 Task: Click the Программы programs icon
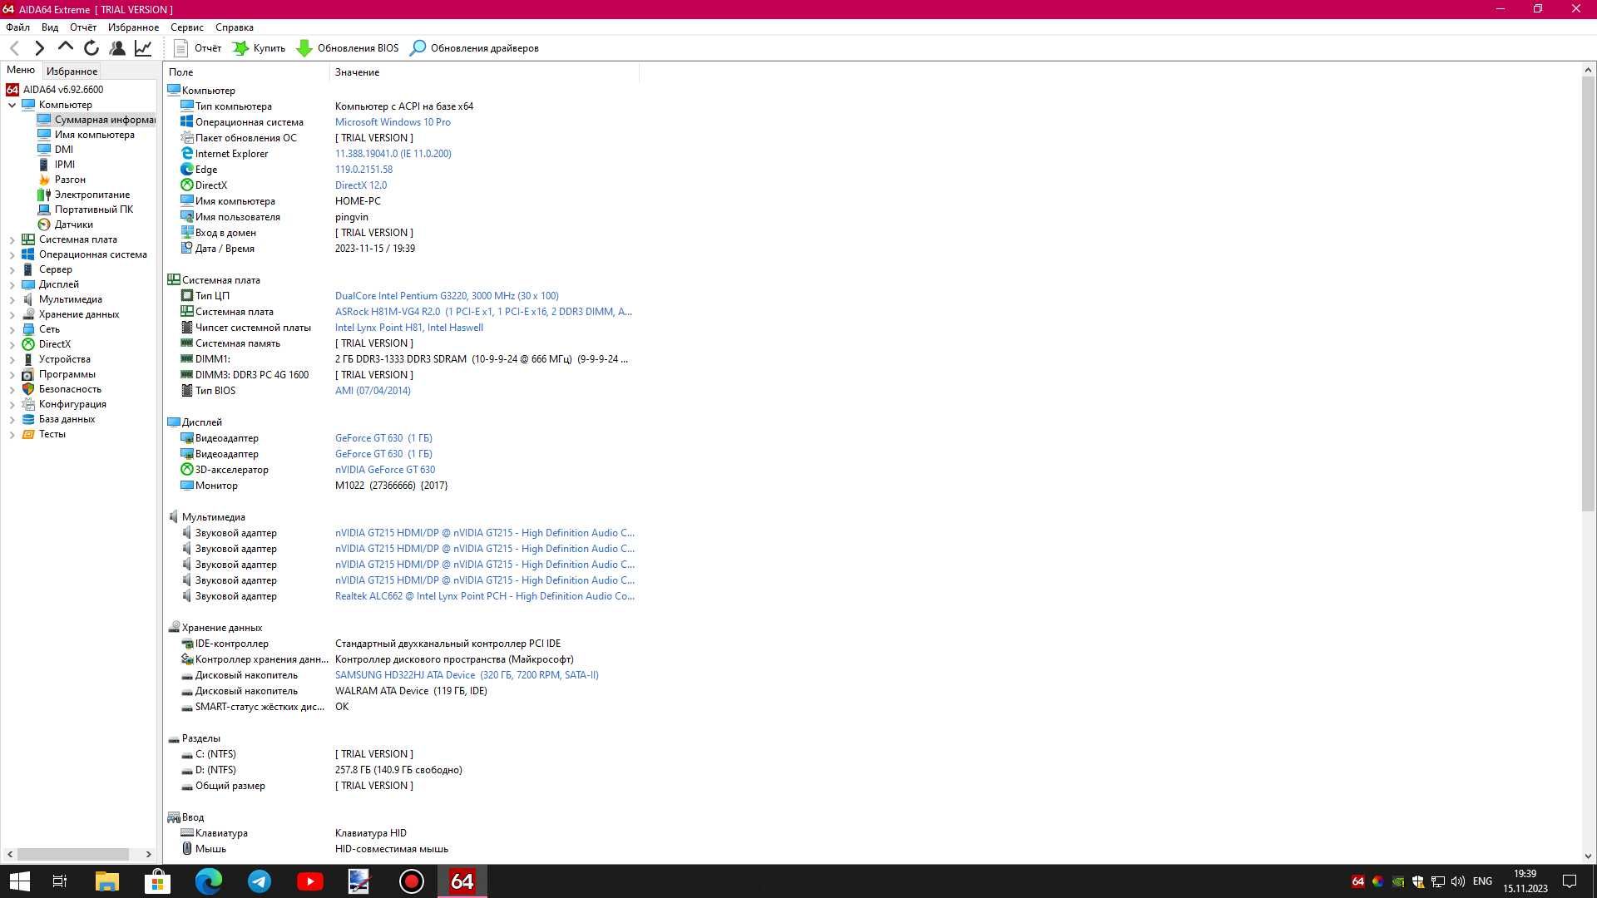(28, 374)
